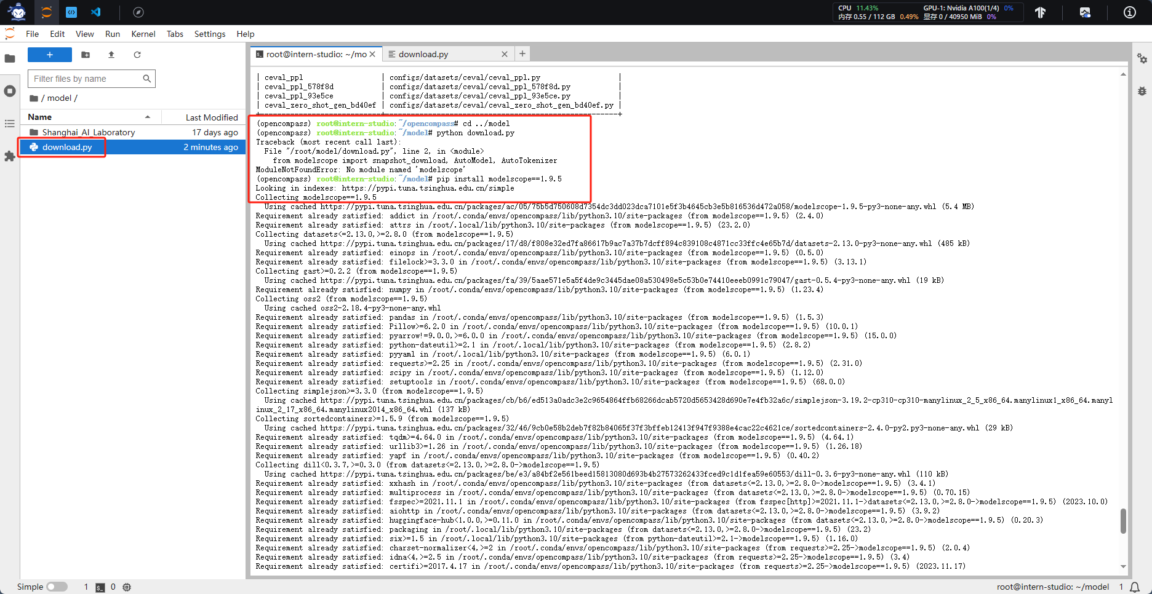Toggle the Simple mode switch
This screenshot has height=594, width=1152.
click(x=57, y=587)
